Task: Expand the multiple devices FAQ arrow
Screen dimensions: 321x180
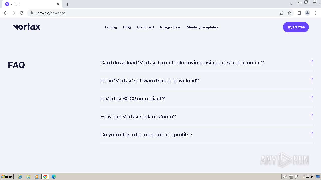Action: (x=312, y=62)
